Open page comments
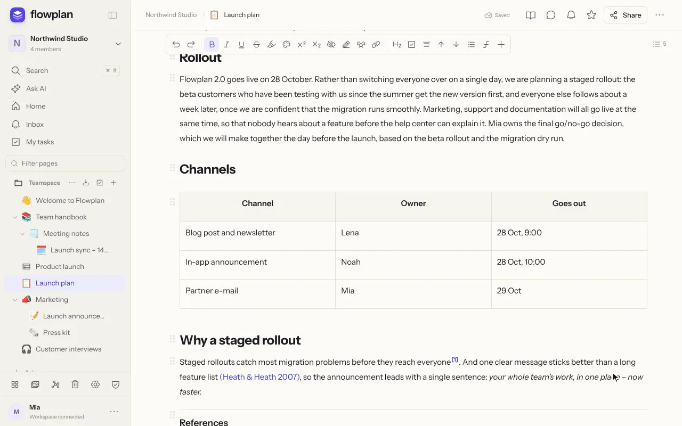This screenshot has height=426, width=682. (x=551, y=15)
